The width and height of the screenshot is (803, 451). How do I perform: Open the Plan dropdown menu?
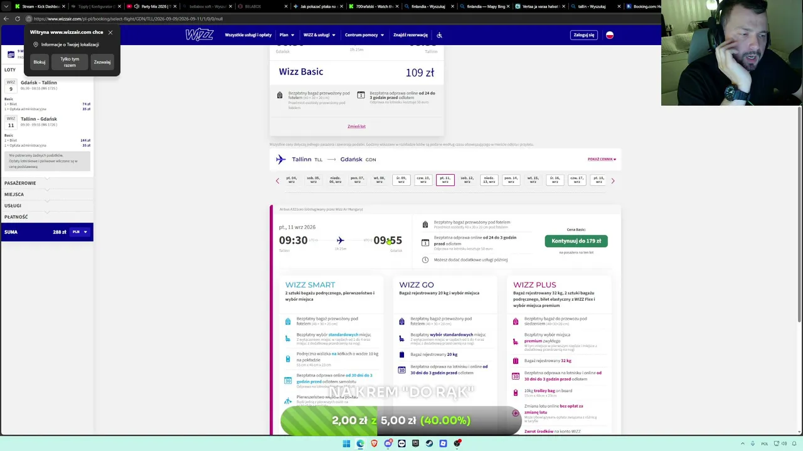click(x=286, y=35)
